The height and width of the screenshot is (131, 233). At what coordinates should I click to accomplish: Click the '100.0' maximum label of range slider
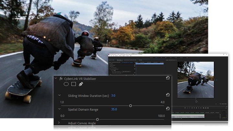tap(161, 116)
